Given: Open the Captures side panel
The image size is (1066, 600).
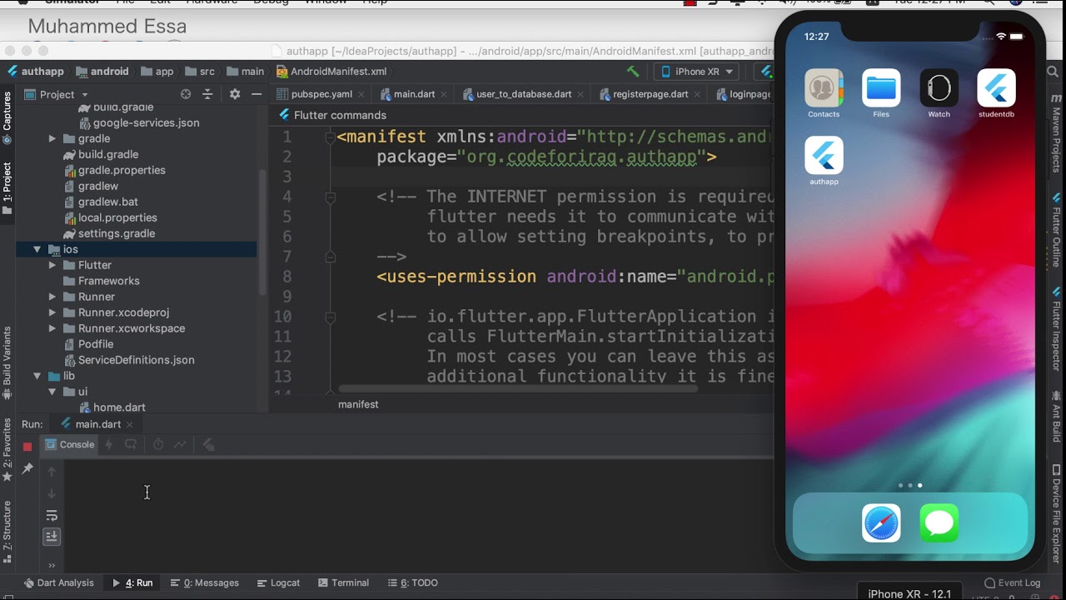Looking at the screenshot, I should click(x=7, y=117).
